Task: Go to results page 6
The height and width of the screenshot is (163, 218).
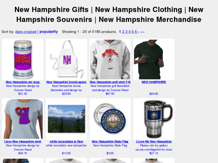Action: click(x=136, y=32)
